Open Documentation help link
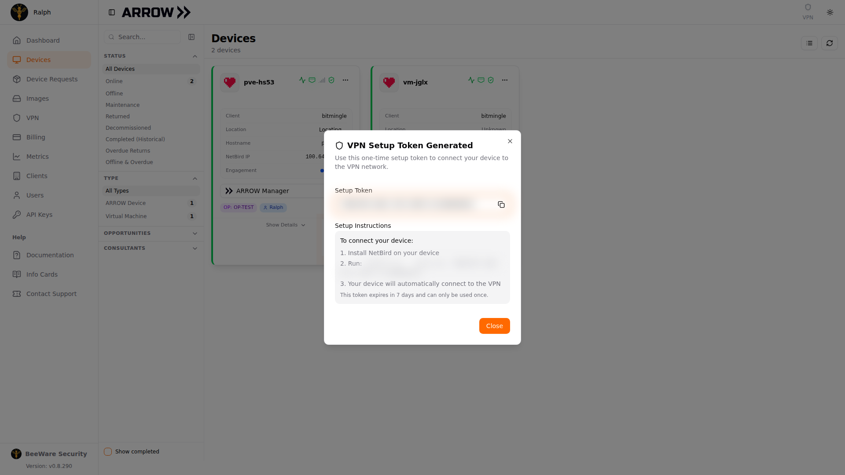Screen dimensions: 845x475 (49, 255)
